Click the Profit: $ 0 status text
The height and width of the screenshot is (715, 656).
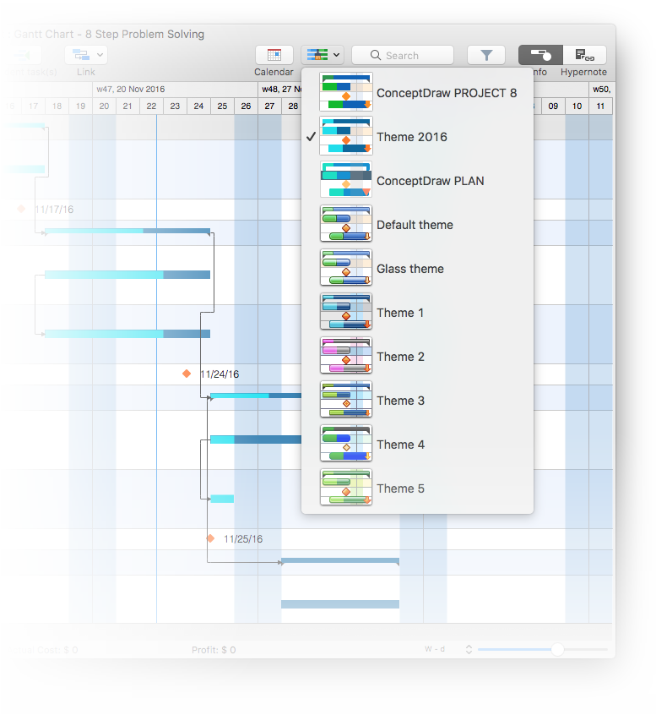click(x=214, y=650)
